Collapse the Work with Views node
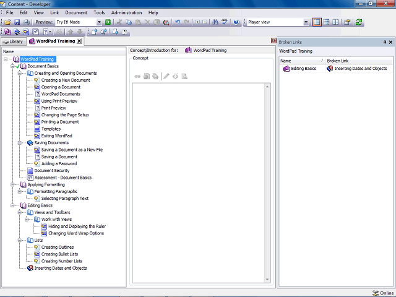396x297 pixels. pyautogui.click(x=27, y=220)
